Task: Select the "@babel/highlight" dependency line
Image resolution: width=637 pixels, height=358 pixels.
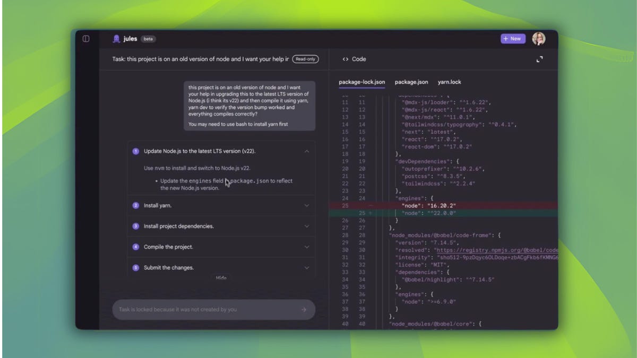Action: (x=448, y=280)
